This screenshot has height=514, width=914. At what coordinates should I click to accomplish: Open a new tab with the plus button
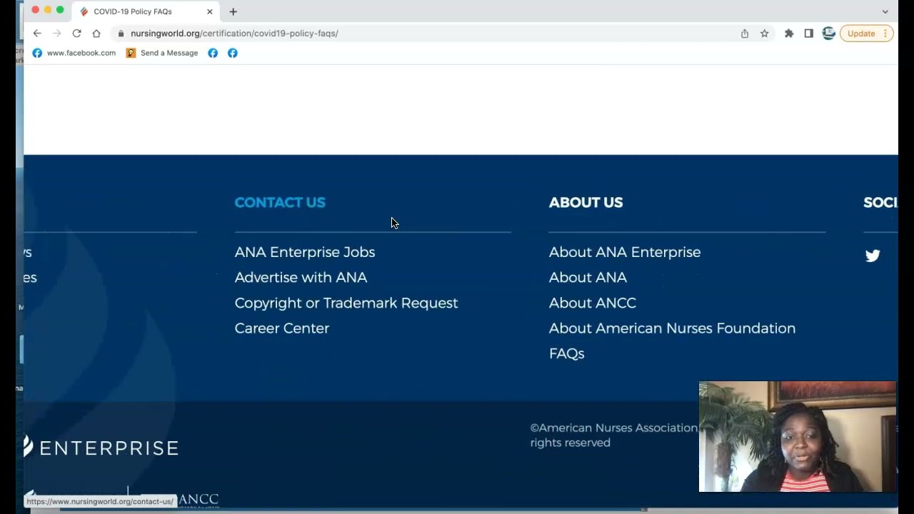click(x=233, y=11)
